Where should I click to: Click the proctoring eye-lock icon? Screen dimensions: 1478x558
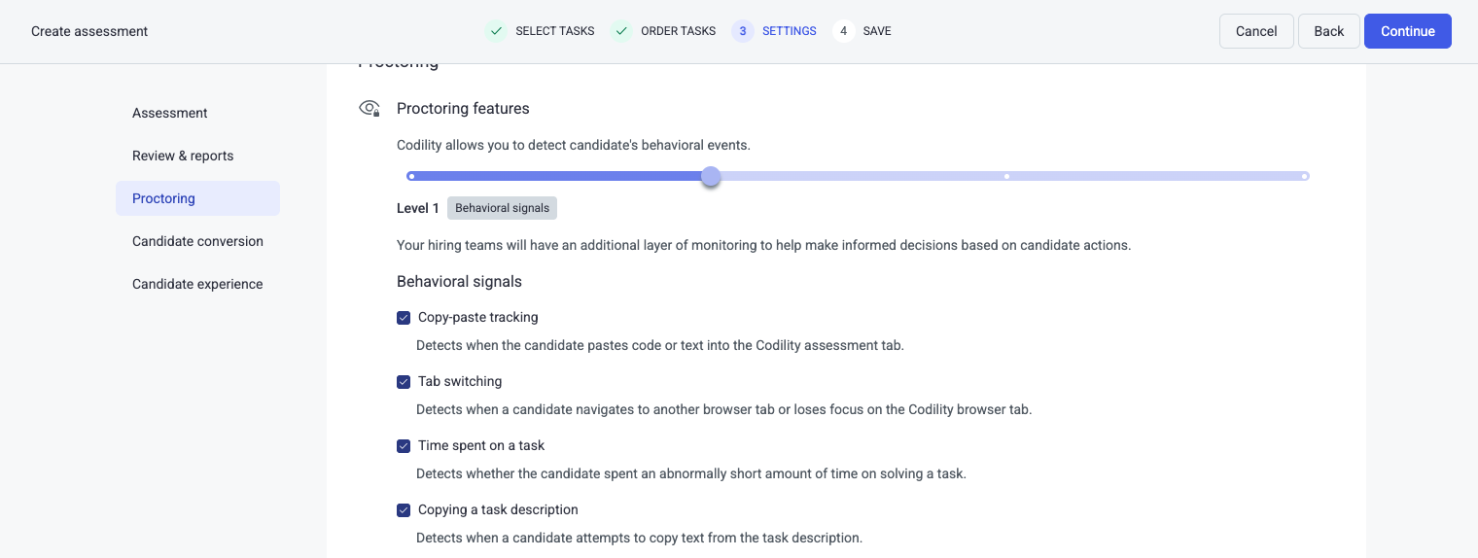coord(369,109)
